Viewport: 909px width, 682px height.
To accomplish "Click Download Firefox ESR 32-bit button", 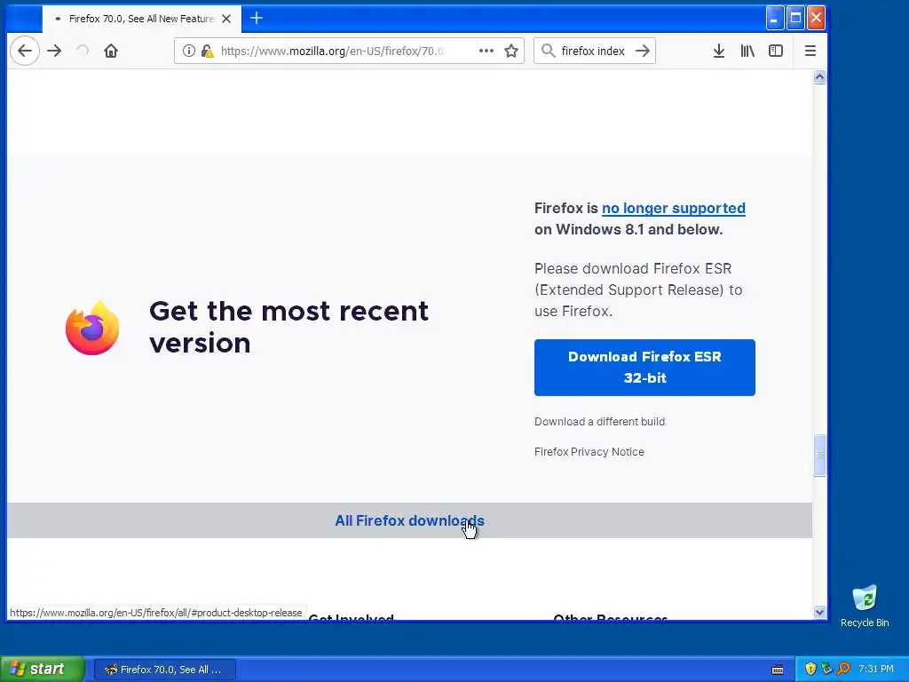I will [644, 368].
